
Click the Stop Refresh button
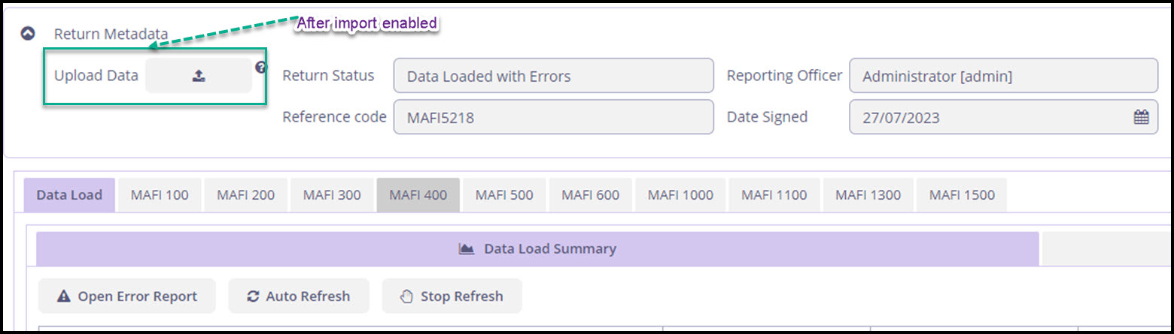tap(452, 296)
